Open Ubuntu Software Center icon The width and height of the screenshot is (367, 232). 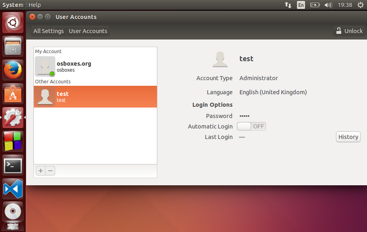point(13,94)
